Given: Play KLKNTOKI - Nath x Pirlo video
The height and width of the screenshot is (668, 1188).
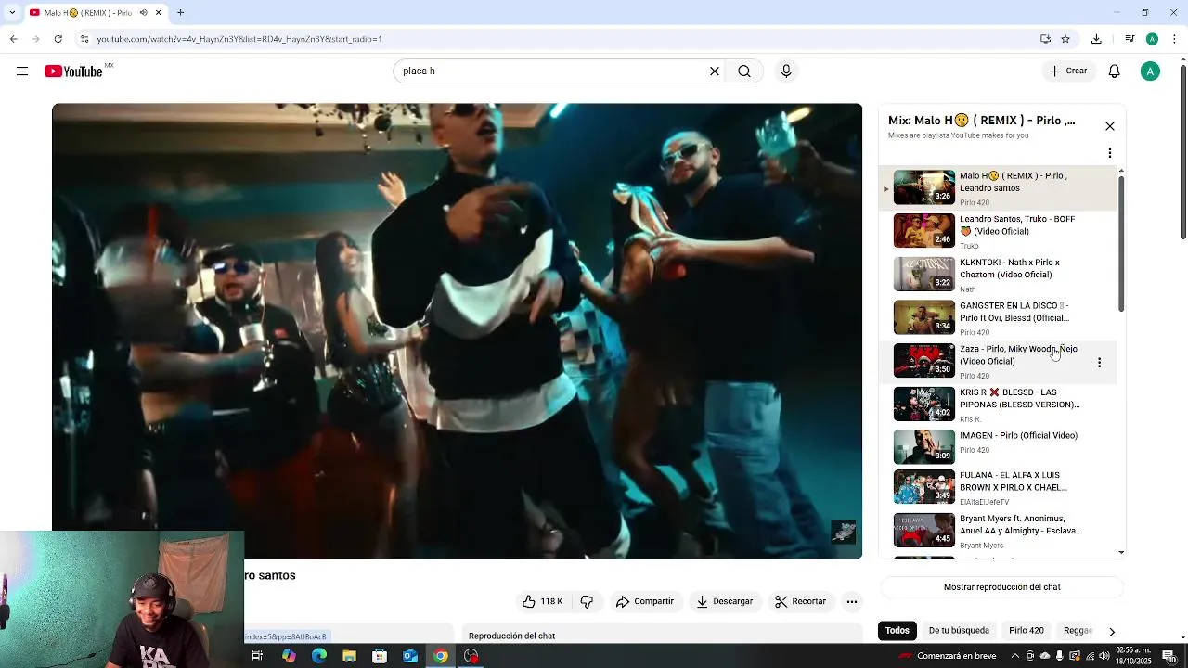Looking at the screenshot, I should (x=998, y=275).
